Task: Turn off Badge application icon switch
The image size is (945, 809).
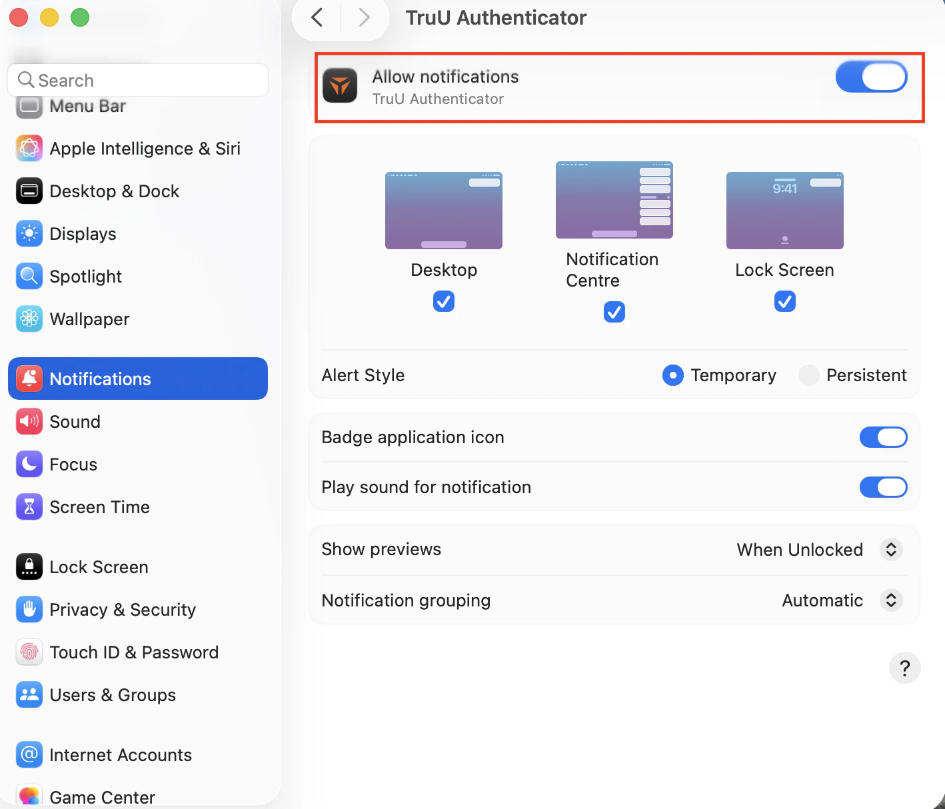Action: 884,437
